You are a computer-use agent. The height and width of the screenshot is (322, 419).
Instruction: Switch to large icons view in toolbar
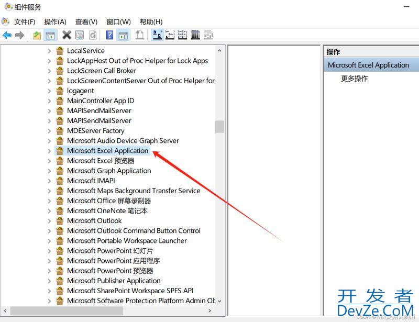pyautogui.click(x=157, y=35)
